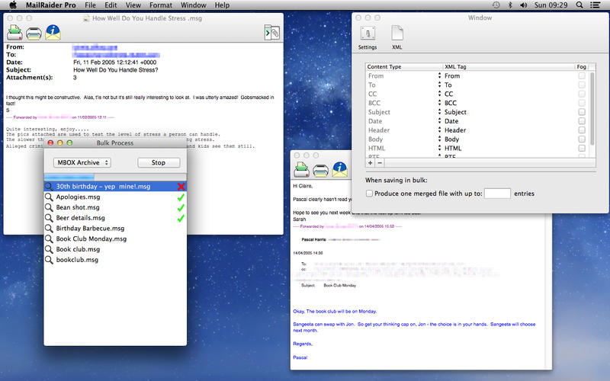Open the Content Type popup for From row
This screenshot has height=381, width=610.
[438, 75]
